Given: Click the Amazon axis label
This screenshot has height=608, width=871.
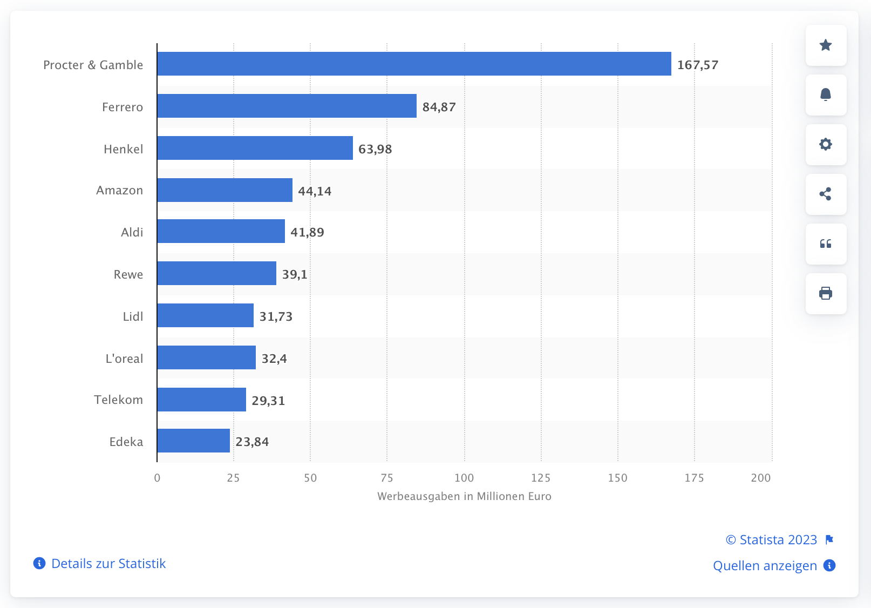Looking at the screenshot, I should (x=120, y=190).
